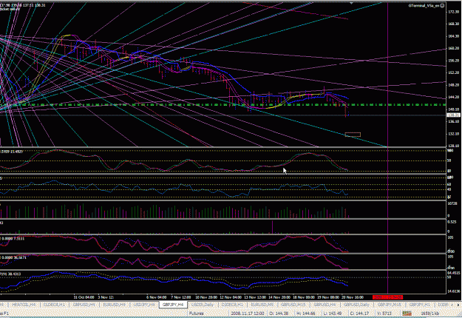462x318 pixels.
Task: Switch to the GBPJPY,H4 chart tab
Action: point(173,305)
